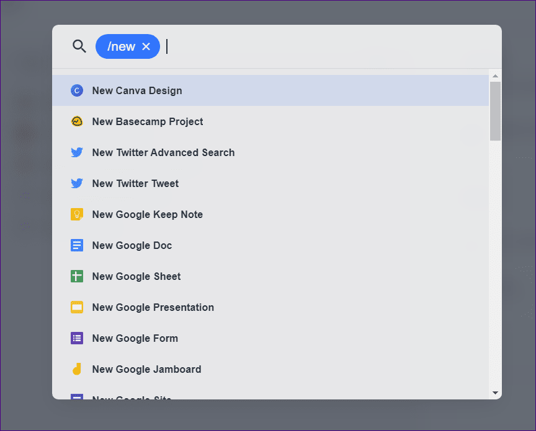Screen dimensions: 536x431
Task: Open New Google Presentation
Action: coord(270,307)
